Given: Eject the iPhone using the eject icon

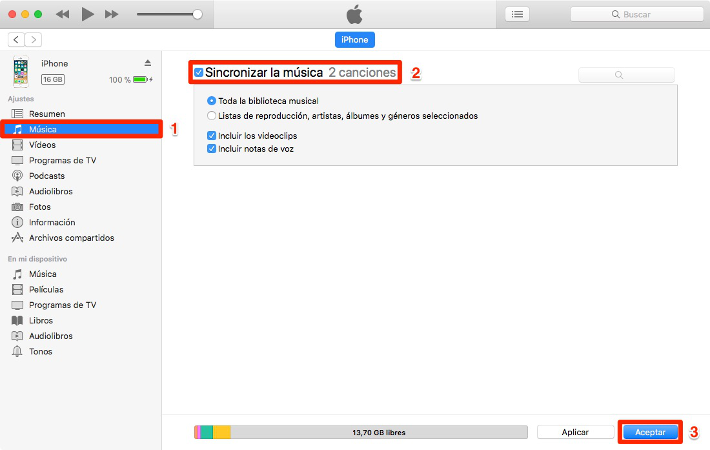Looking at the screenshot, I should (x=148, y=63).
